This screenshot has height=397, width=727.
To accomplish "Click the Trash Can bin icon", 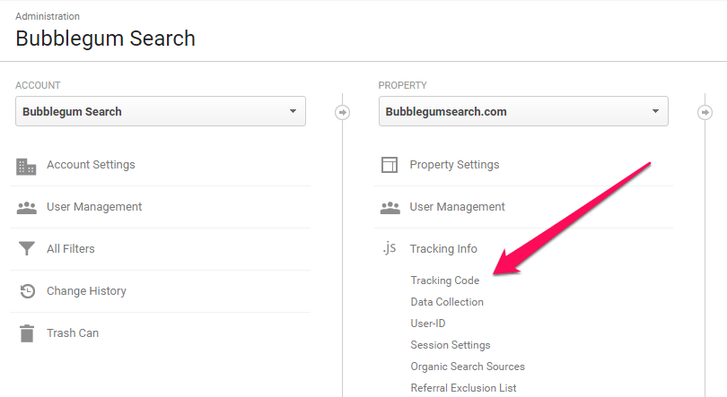I will pyautogui.click(x=27, y=333).
